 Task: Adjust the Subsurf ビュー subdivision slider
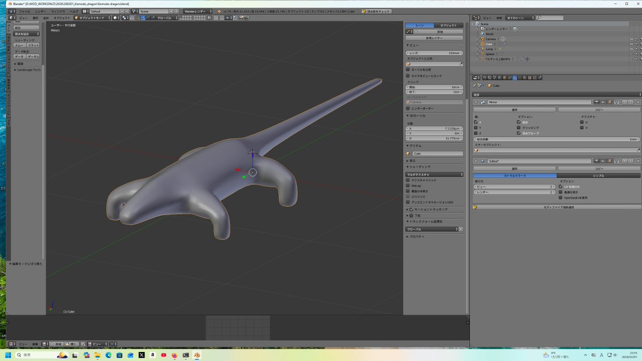(514, 187)
